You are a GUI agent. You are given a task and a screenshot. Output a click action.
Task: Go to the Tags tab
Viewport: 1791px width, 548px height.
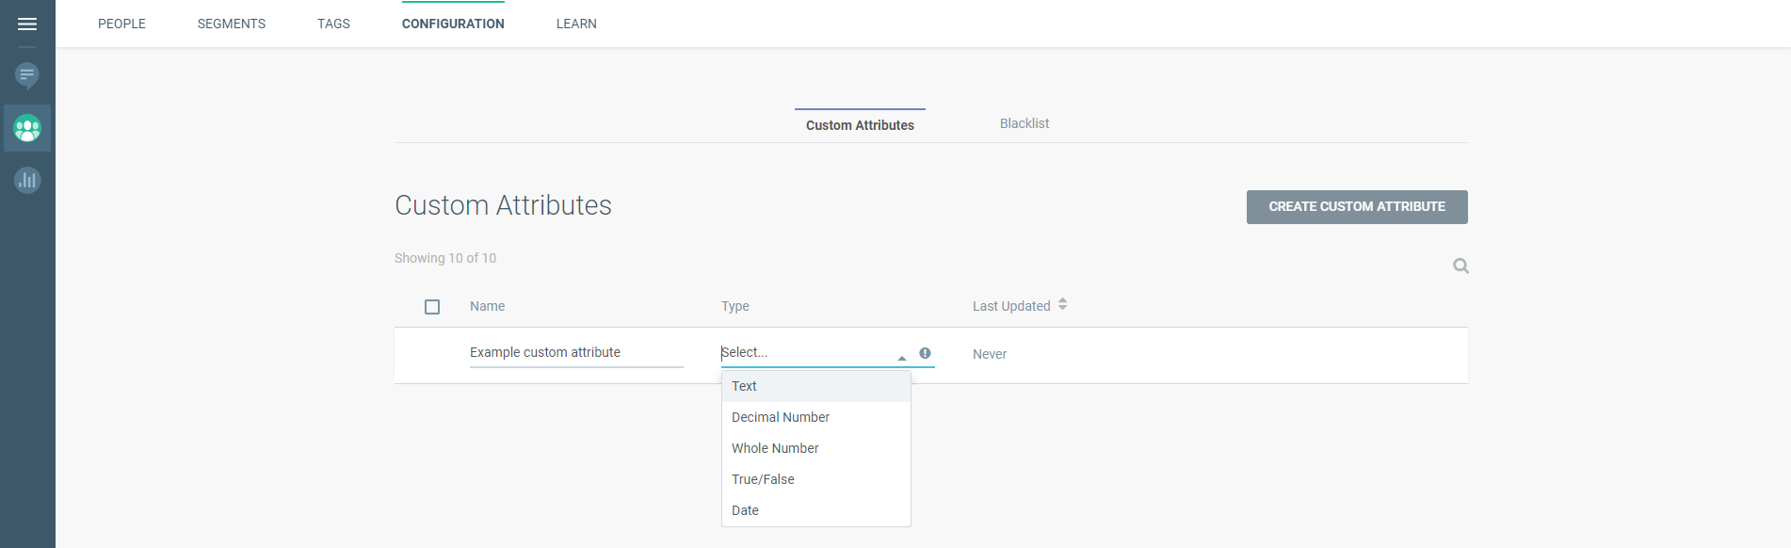pos(333,24)
